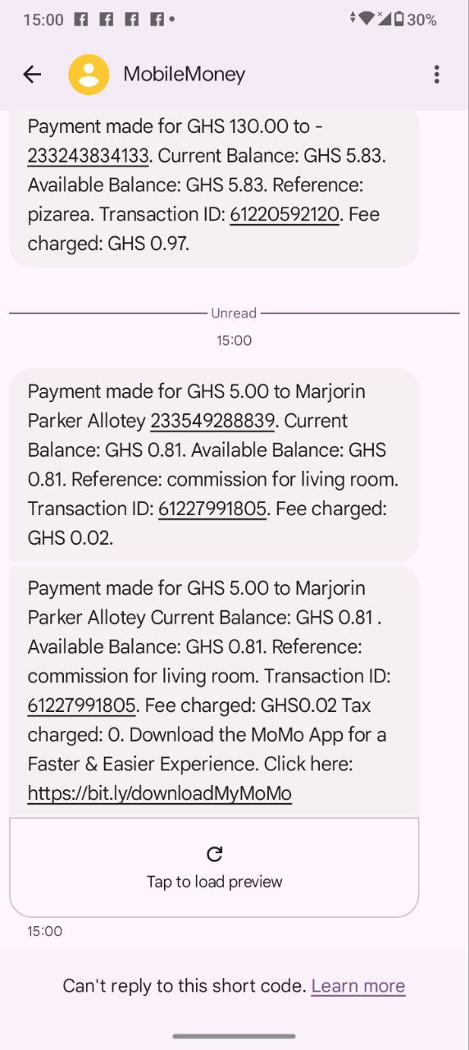Tap phone number 233549288839 link
The height and width of the screenshot is (1050, 469).
click(x=212, y=421)
